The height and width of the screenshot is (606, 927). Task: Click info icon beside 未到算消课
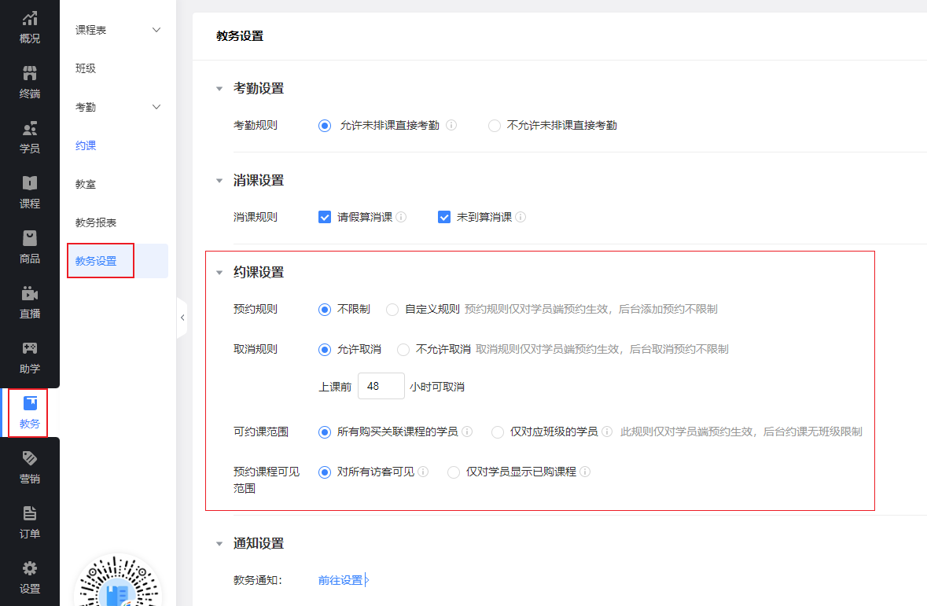pos(521,217)
